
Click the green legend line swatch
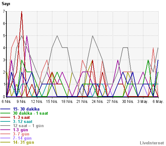tap(5, 113)
